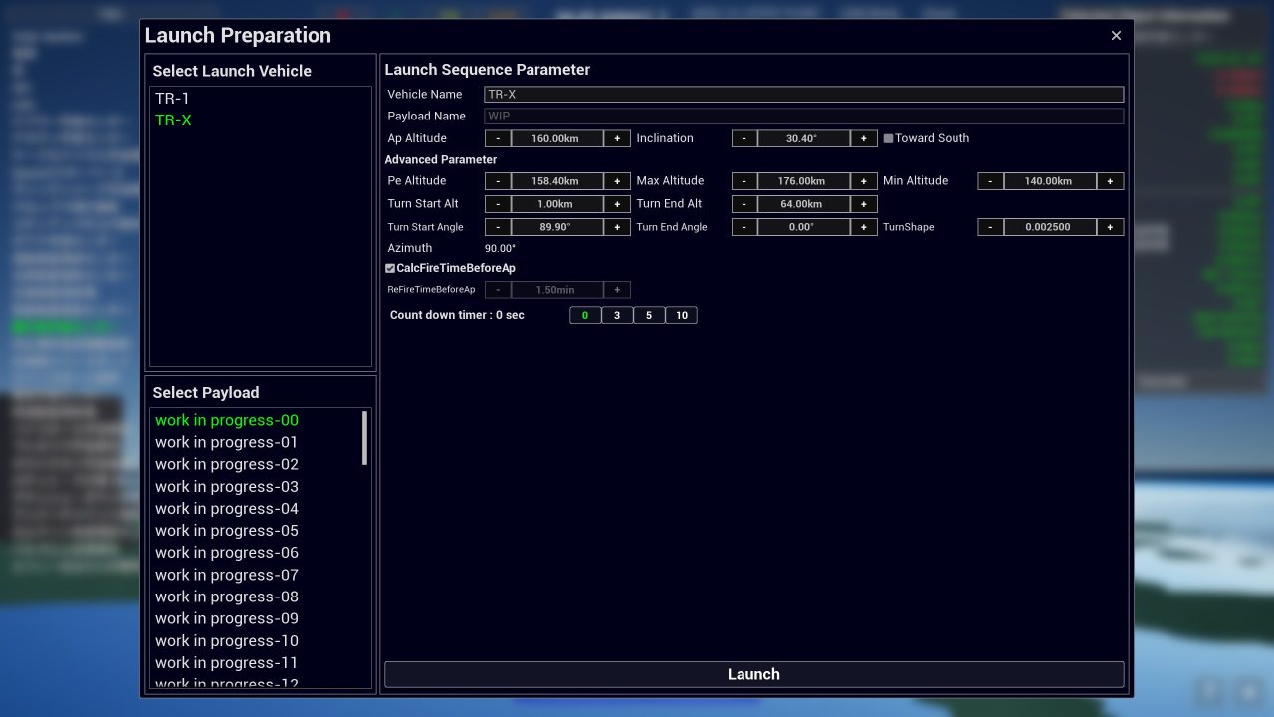
Task: Decrease Pe Altitude with minus button
Action: 498,181
